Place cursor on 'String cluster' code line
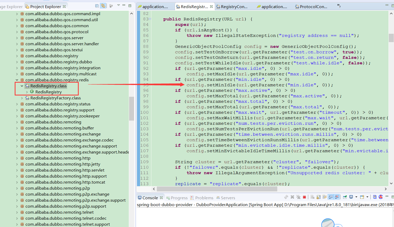The height and width of the screenshot is (227, 394). tap(257, 162)
